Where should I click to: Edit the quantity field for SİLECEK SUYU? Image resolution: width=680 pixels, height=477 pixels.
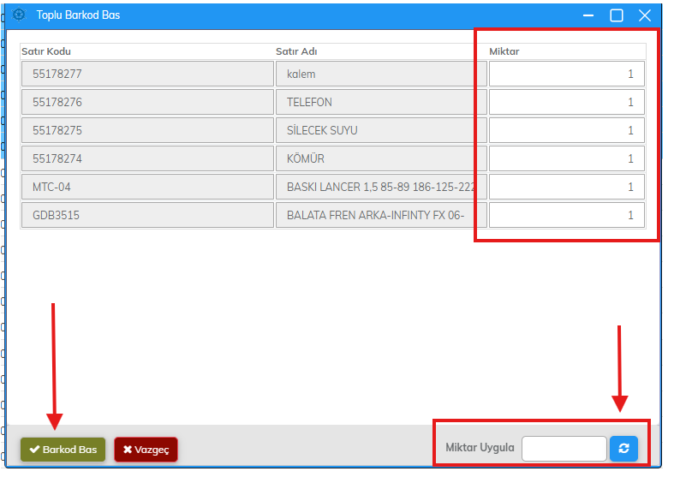tap(566, 131)
